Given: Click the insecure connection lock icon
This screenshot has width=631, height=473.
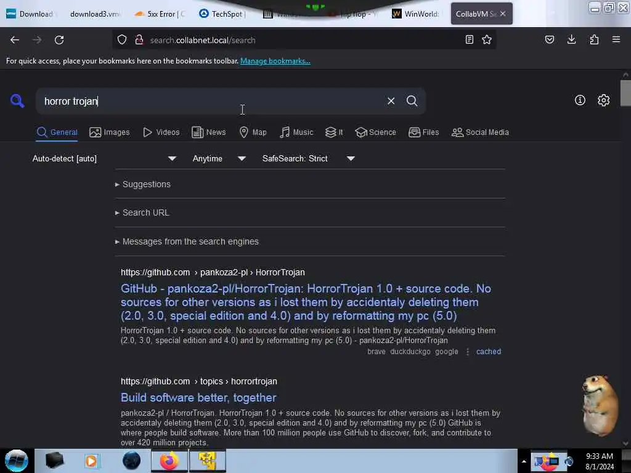Looking at the screenshot, I should (x=139, y=40).
